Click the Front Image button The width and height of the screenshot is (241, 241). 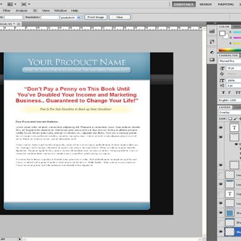click(x=96, y=17)
